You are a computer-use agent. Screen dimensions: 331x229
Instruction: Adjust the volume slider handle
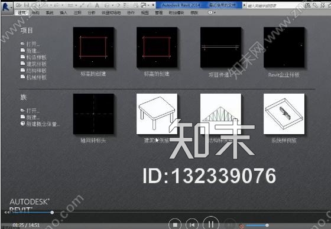pos(267,225)
